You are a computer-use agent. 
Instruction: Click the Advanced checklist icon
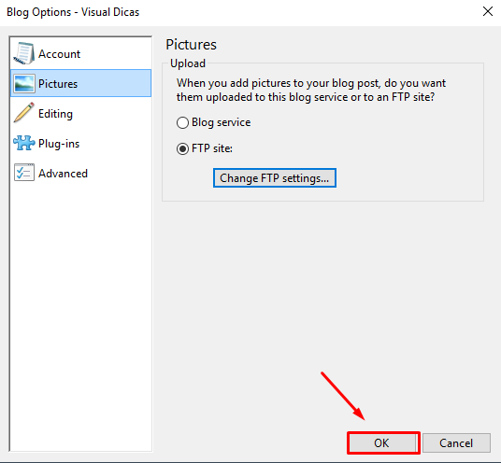tap(24, 173)
